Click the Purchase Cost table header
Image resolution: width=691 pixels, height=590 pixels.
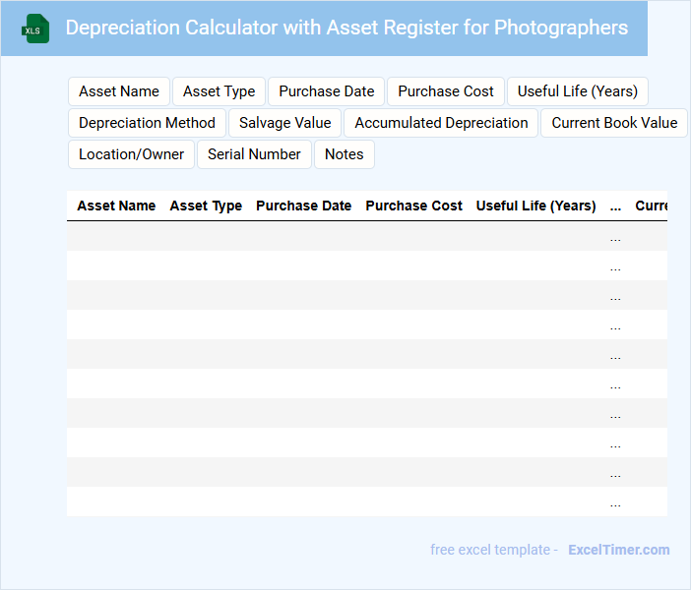coord(413,206)
